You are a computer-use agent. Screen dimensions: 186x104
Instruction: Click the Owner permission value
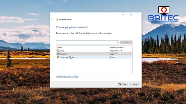pos(113,57)
